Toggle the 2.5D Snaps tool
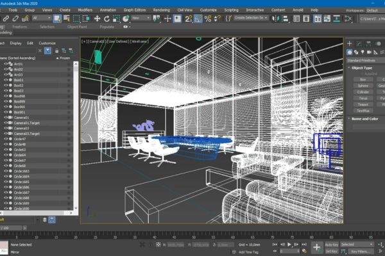 point(188,19)
